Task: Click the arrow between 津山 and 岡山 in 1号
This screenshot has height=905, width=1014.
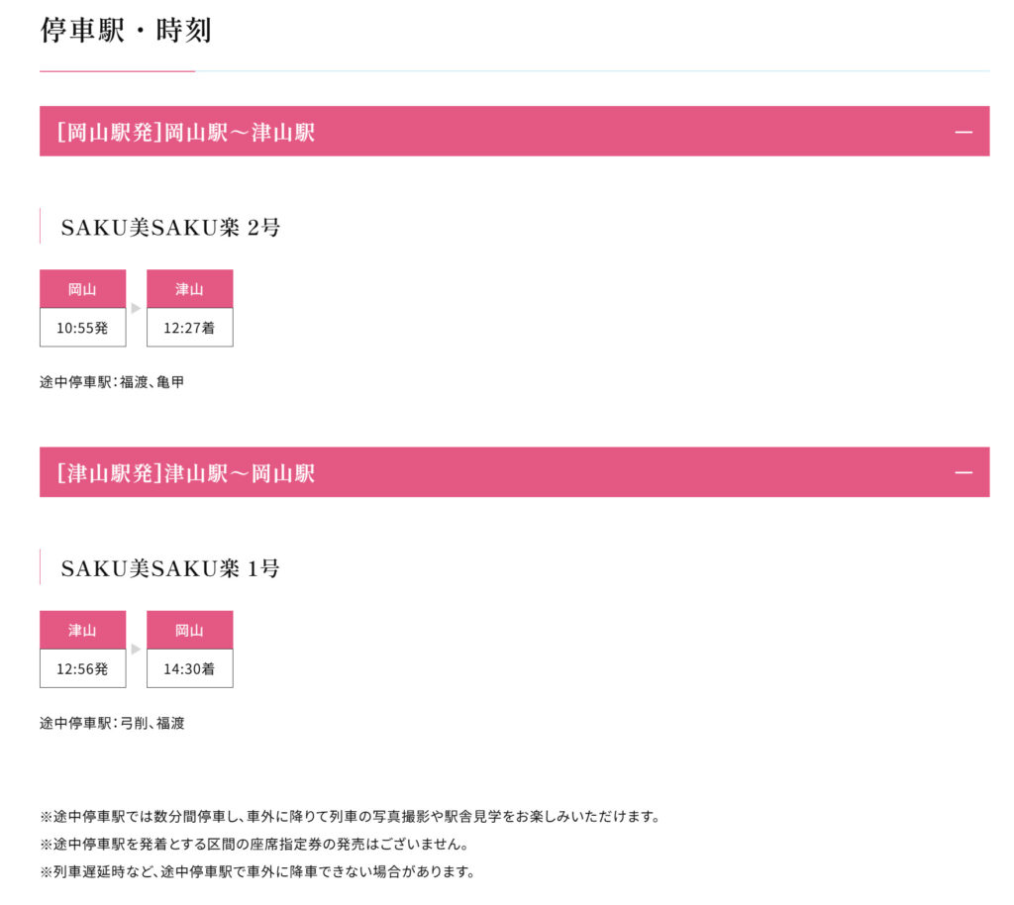Action: click(136, 649)
